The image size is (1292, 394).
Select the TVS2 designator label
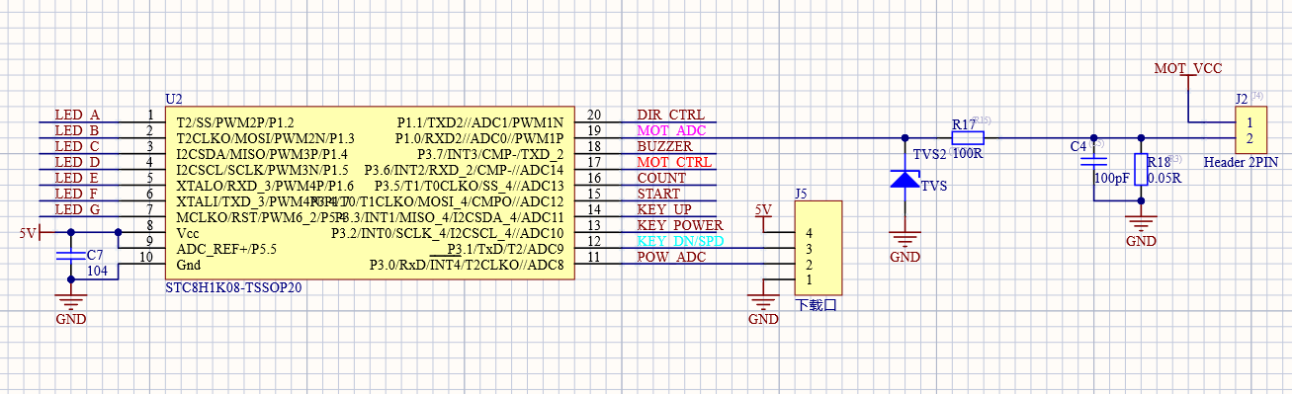[930, 155]
